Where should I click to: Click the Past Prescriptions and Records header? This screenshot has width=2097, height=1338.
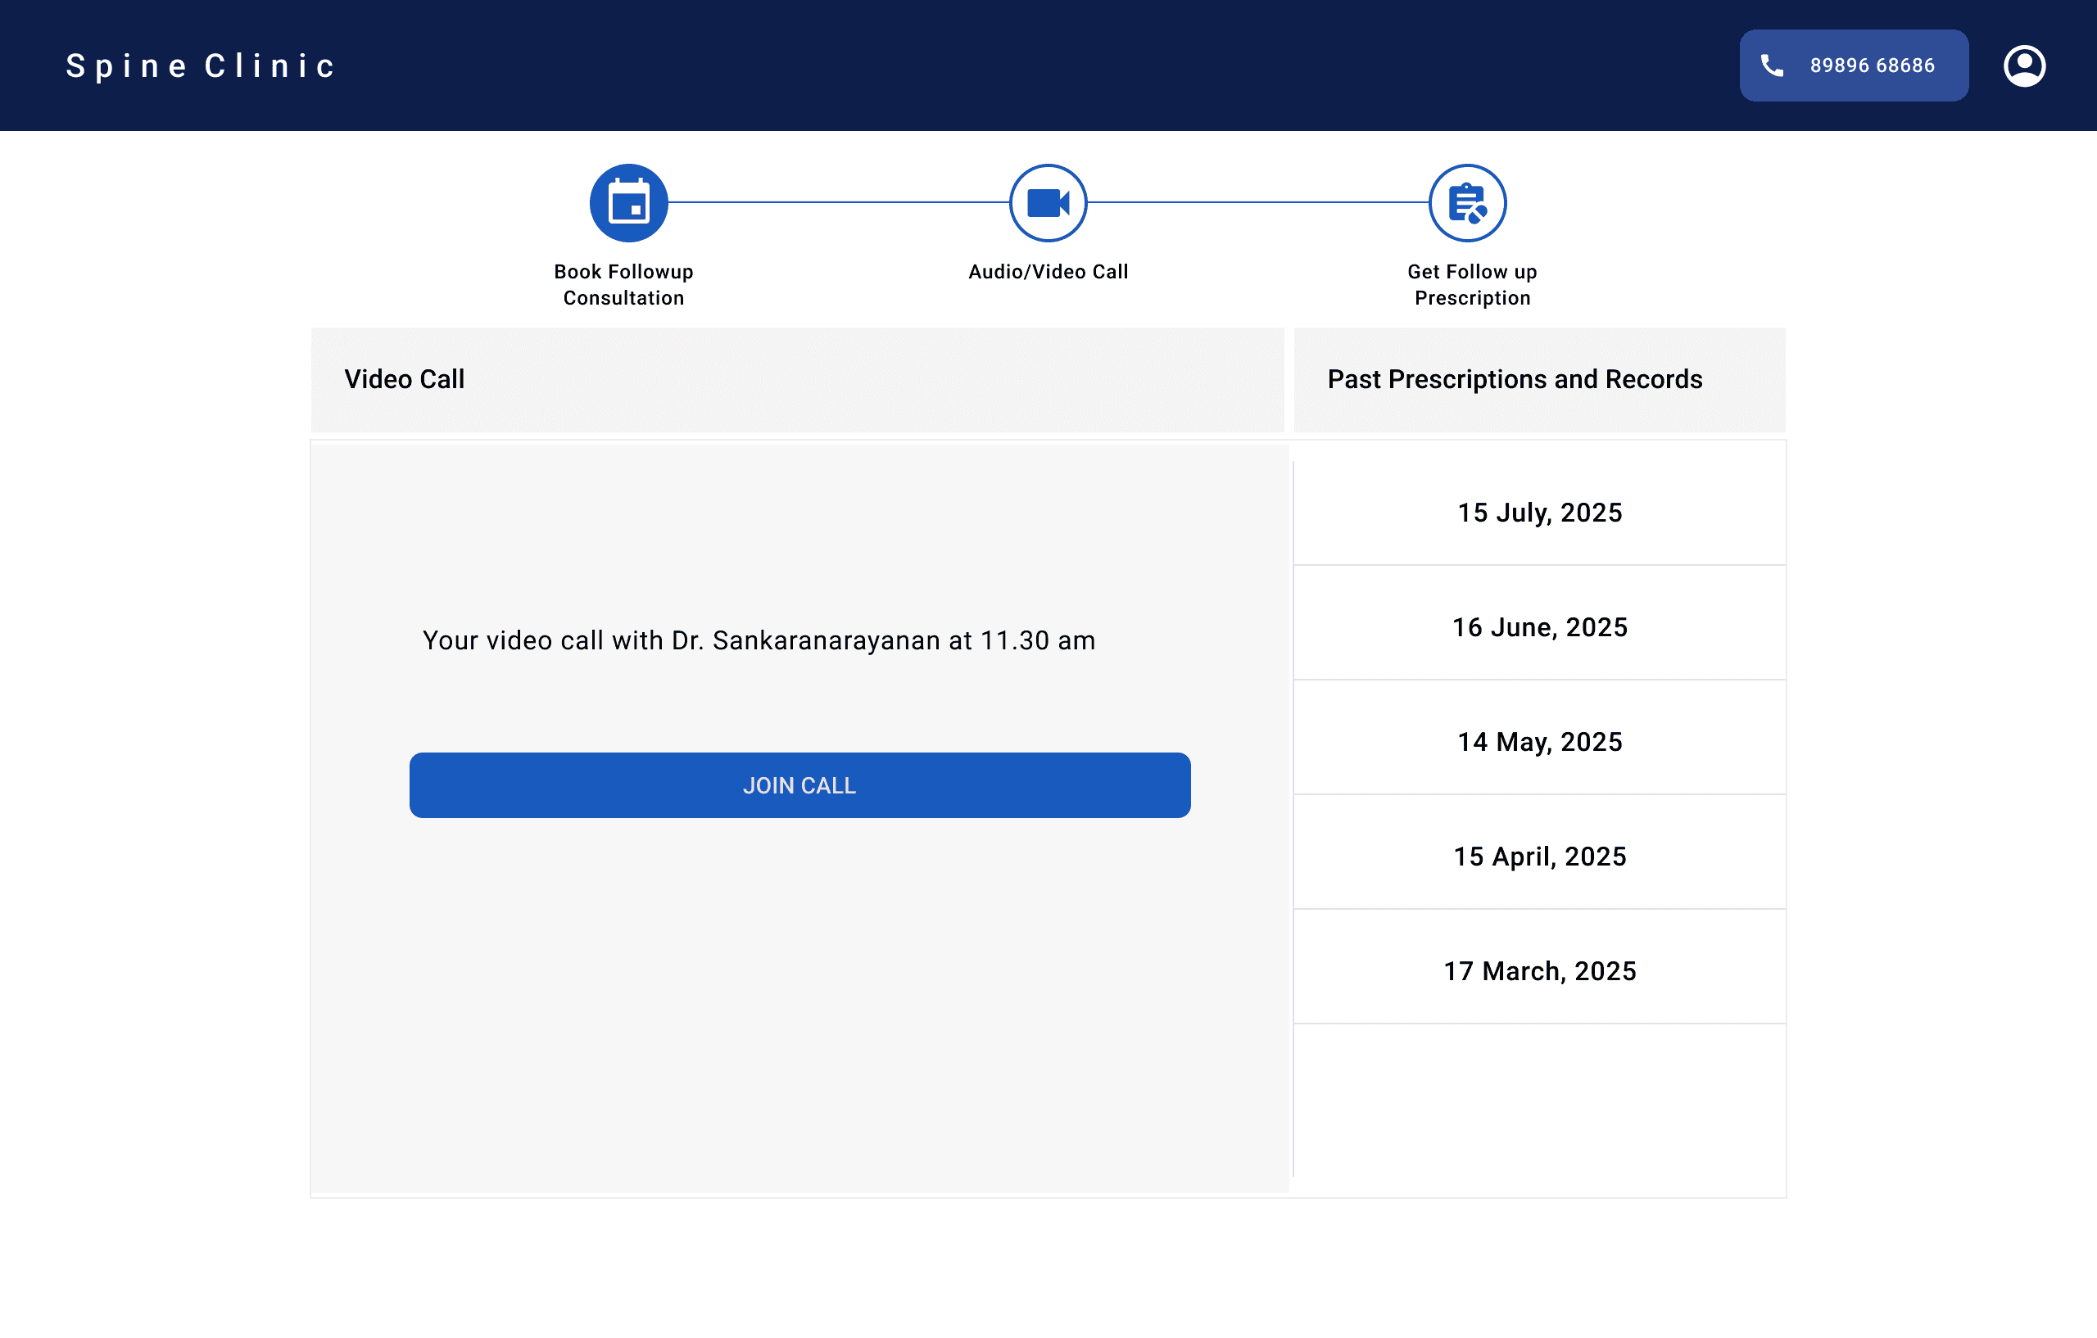point(1515,380)
